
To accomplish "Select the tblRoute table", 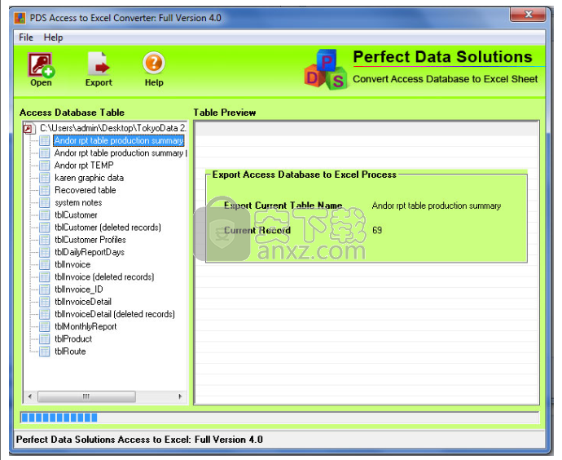I will pyautogui.click(x=70, y=352).
